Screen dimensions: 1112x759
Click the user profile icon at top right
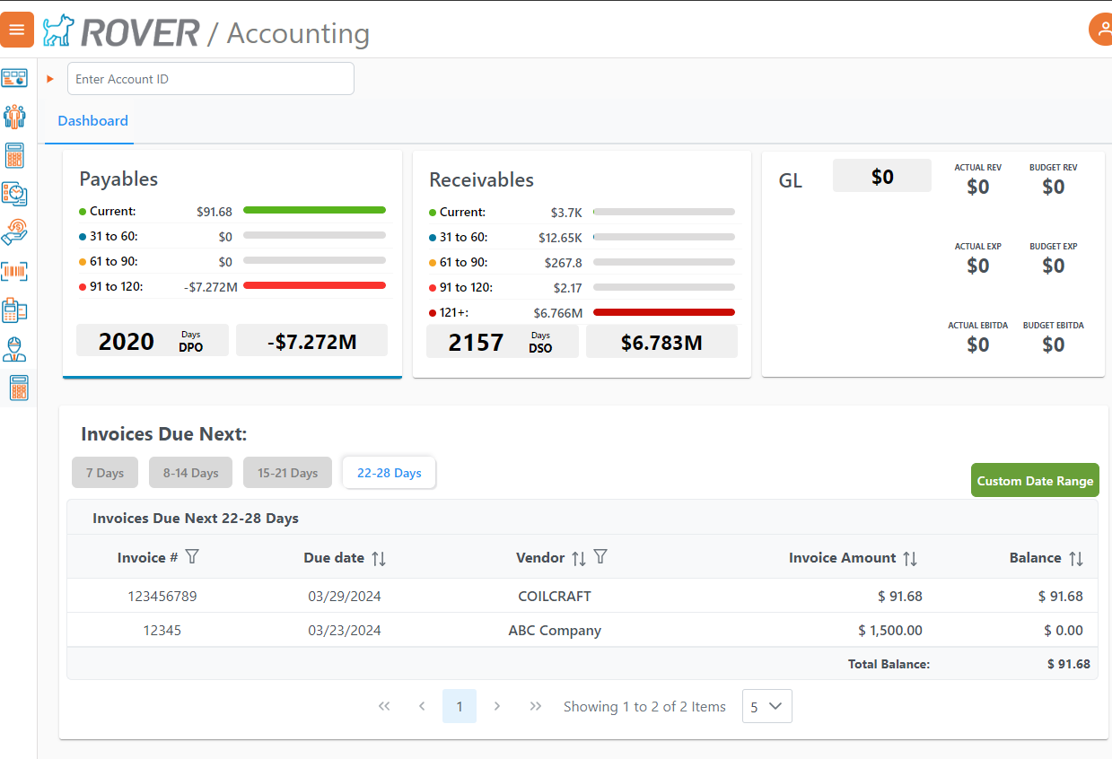(1101, 29)
